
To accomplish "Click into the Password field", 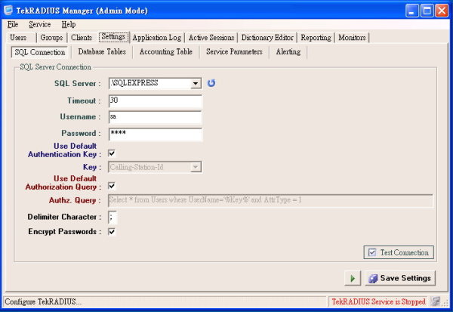I will point(155,134).
